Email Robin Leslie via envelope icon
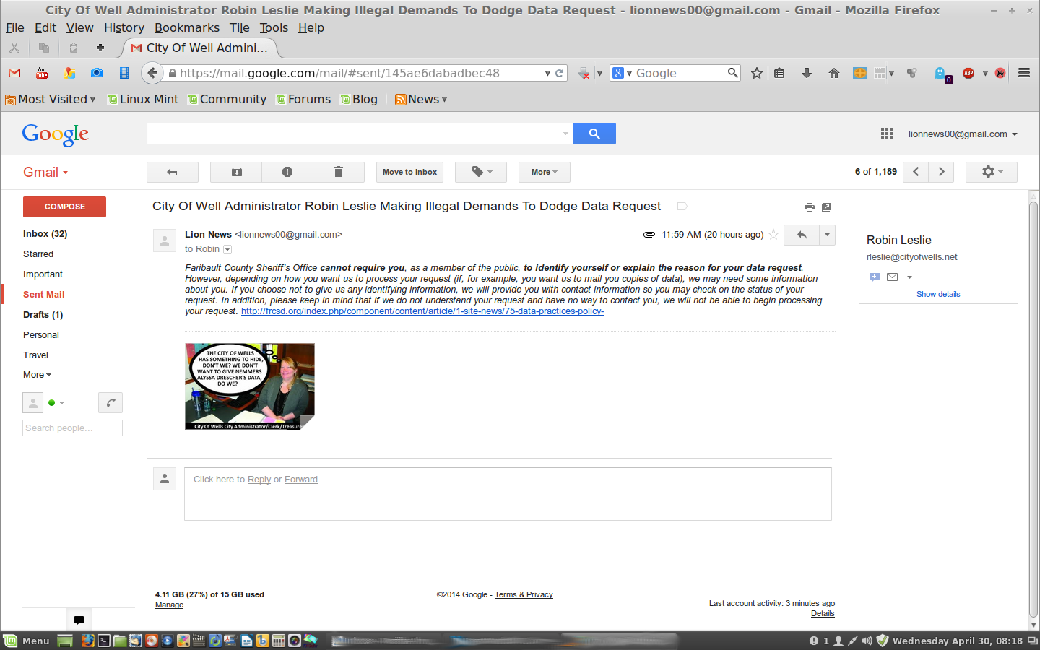The image size is (1040, 650). point(893,277)
